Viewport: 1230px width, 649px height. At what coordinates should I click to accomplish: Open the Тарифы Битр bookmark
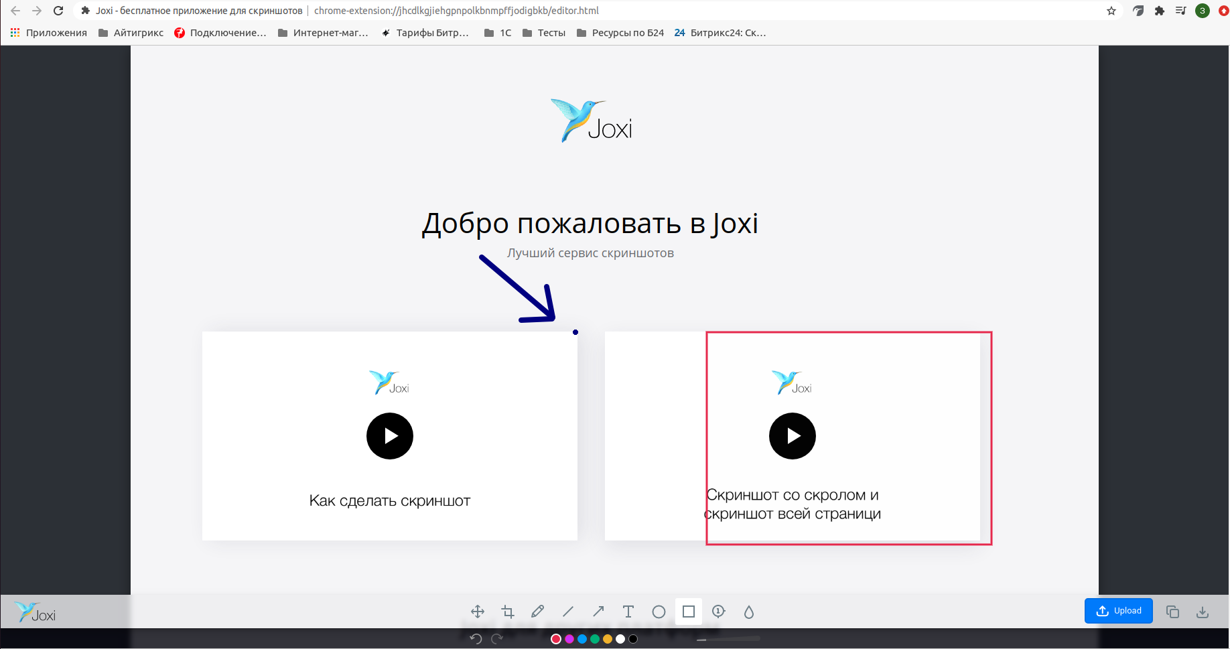point(425,33)
